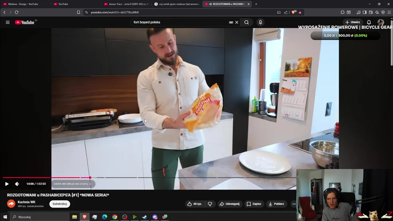The height and width of the screenshot is (221, 393).
Task: Open the Kuchnia WK channel name
Action: 27,202
